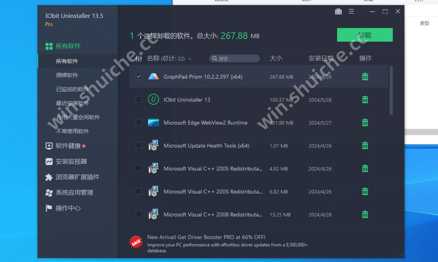Check the 4.82 MB Visual C++ 2005 checkbox
This screenshot has height=262, width=438.
pyautogui.click(x=138, y=168)
